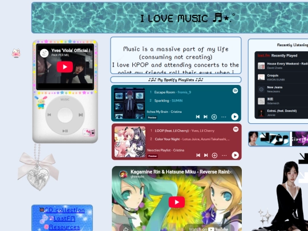Save Neocties Playlist with plus icon

[214, 155]
